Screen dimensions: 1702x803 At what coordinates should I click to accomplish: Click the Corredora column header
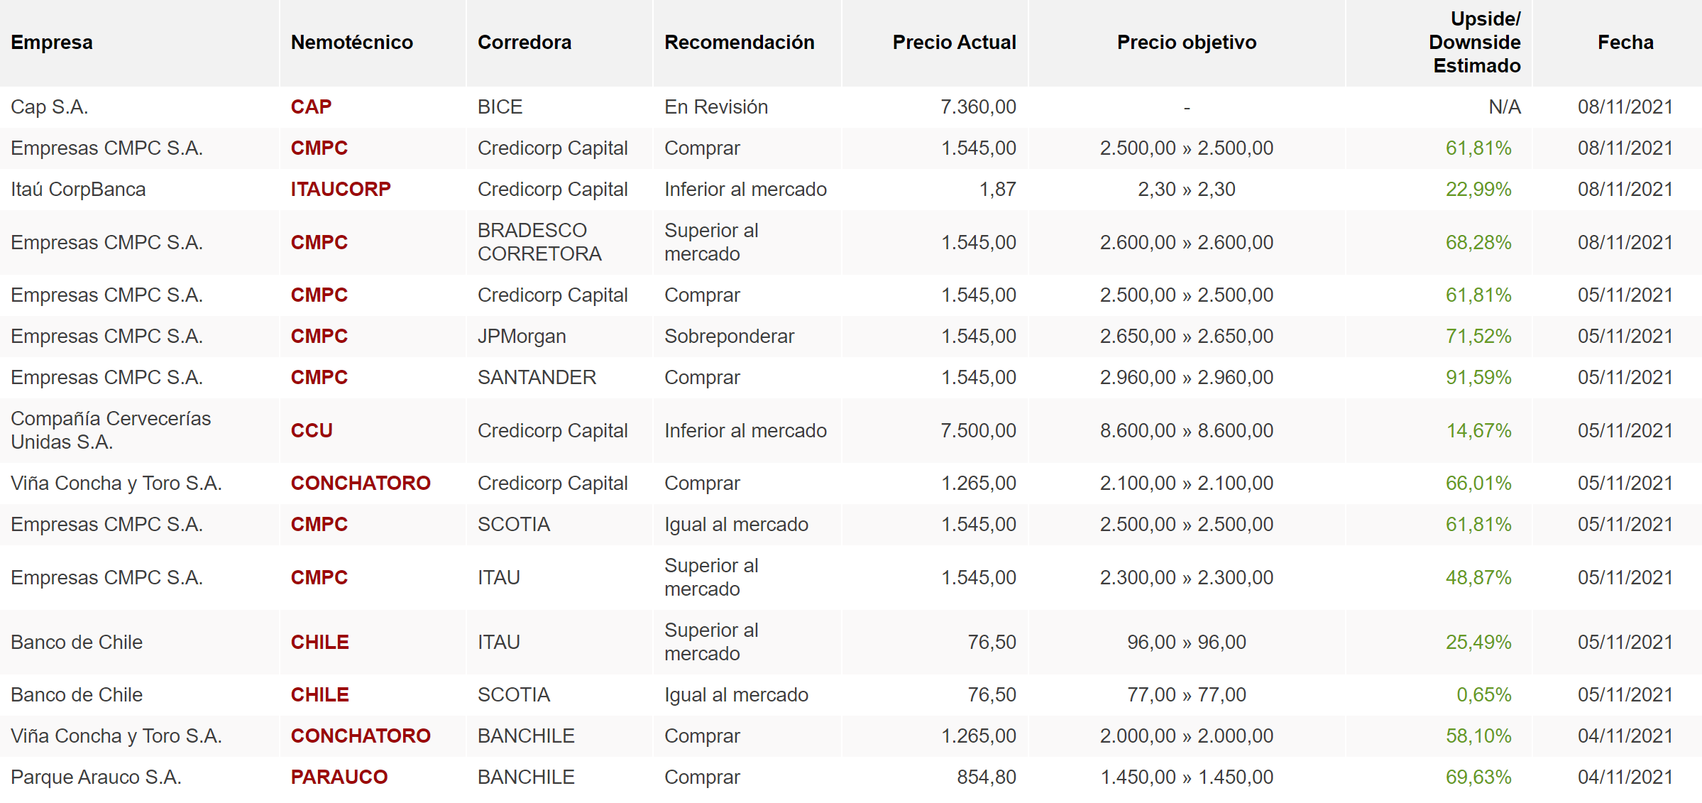pyautogui.click(x=524, y=43)
